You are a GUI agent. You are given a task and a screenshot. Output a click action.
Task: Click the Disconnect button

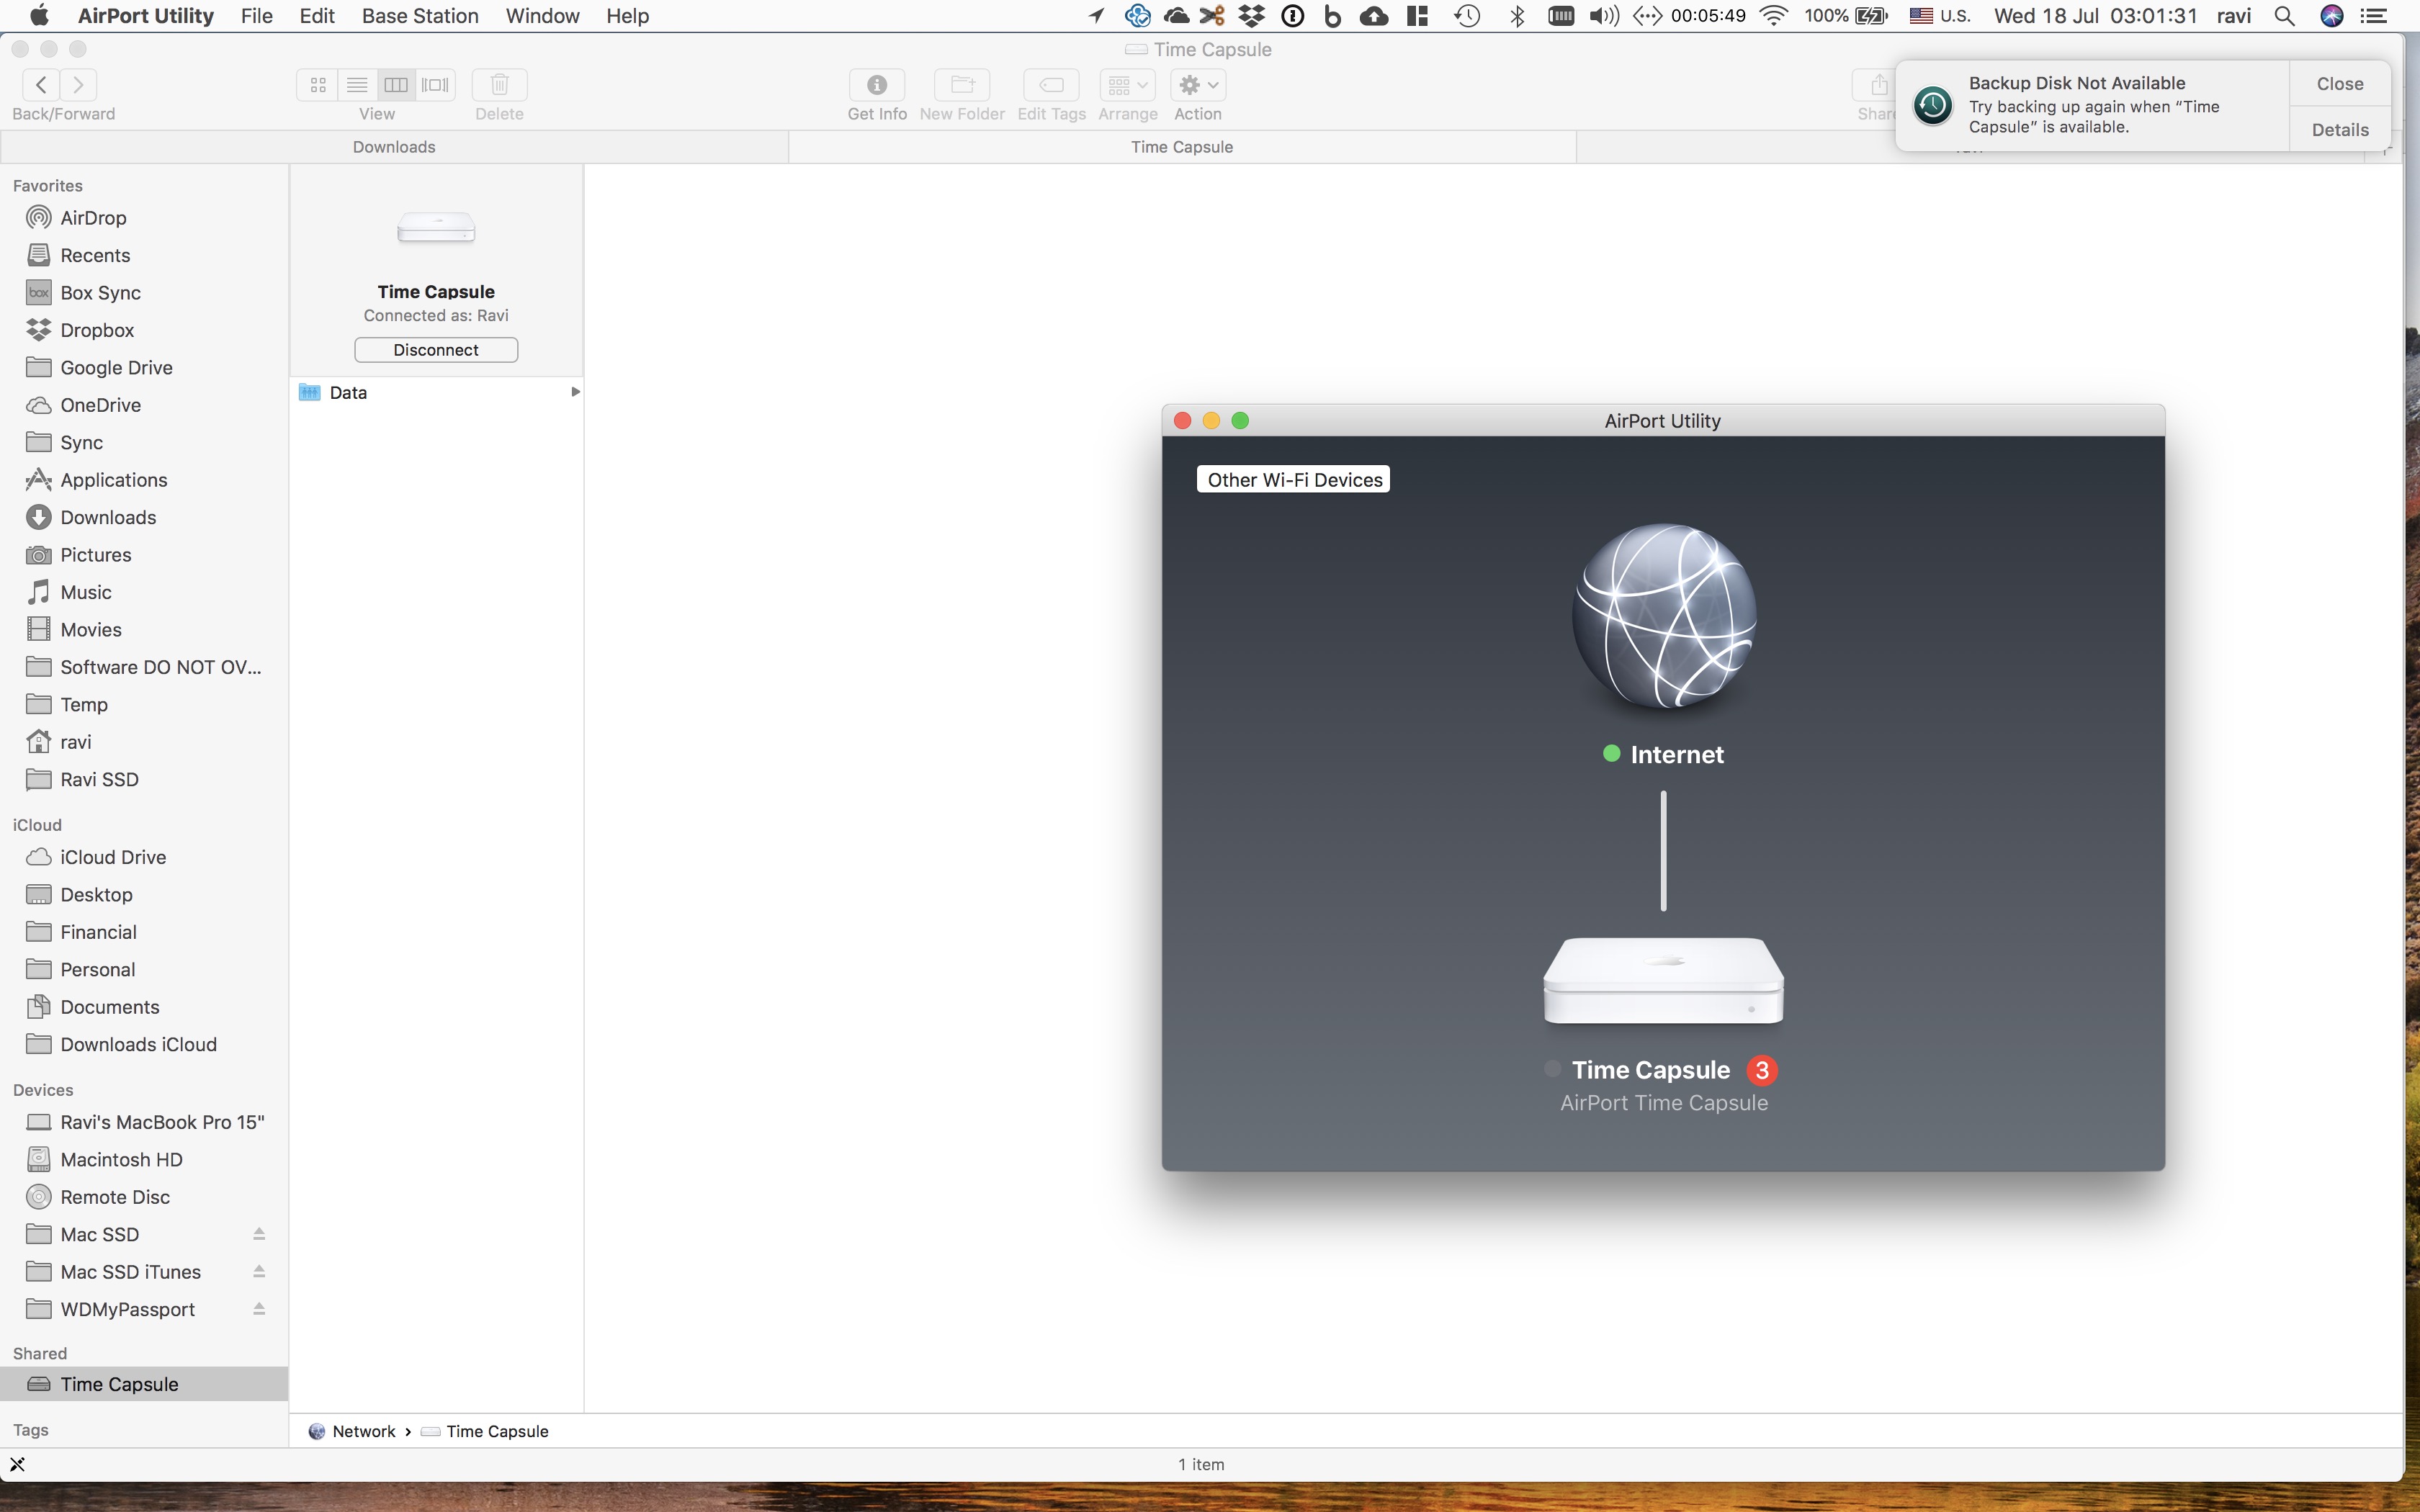[436, 350]
